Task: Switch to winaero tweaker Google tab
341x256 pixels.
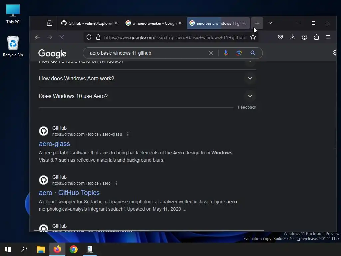Action: (x=154, y=23)
